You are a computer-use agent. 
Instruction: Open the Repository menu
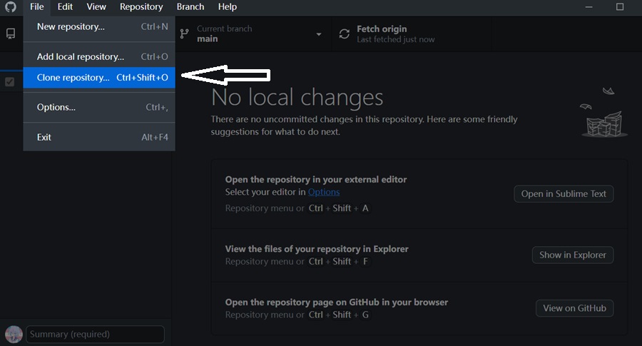[141, 7]
